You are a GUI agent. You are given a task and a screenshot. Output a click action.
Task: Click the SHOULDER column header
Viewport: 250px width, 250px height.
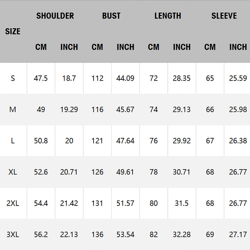click(55, 16)
